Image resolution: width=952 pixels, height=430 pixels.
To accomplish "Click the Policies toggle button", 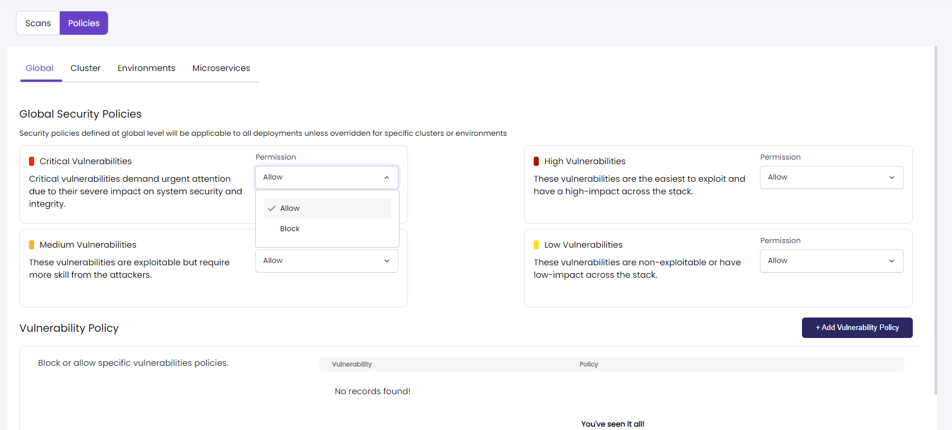I will (84, 23).
